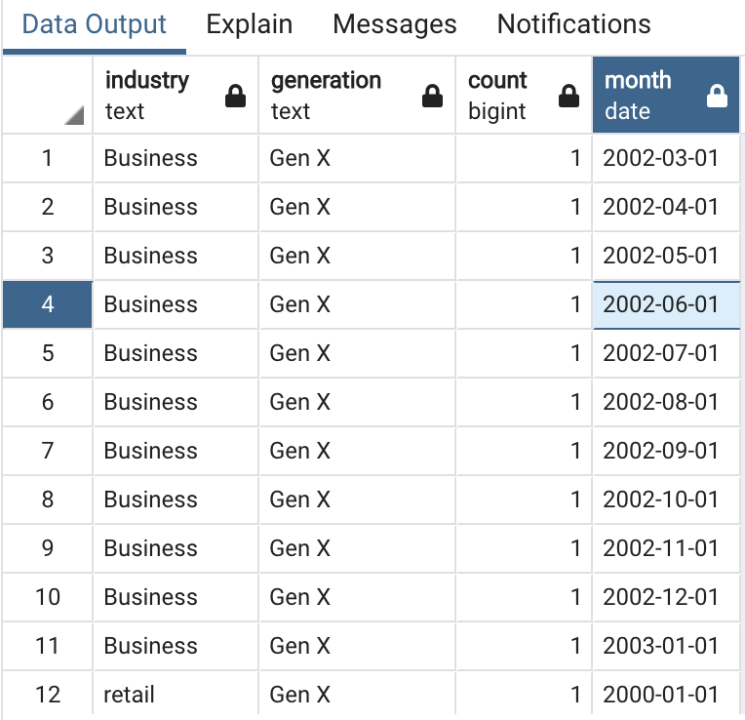745x720 pixels.
Task: Click the 2002-10-01 month cell
Action: pos(666,500)
